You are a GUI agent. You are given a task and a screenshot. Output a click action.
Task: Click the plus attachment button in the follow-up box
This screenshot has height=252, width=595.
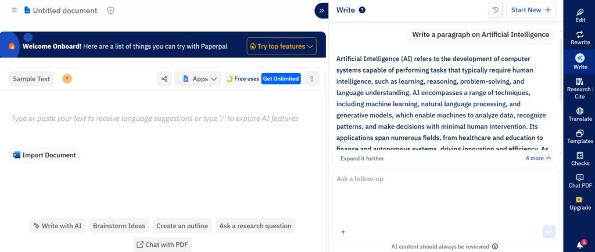point(343,232)
